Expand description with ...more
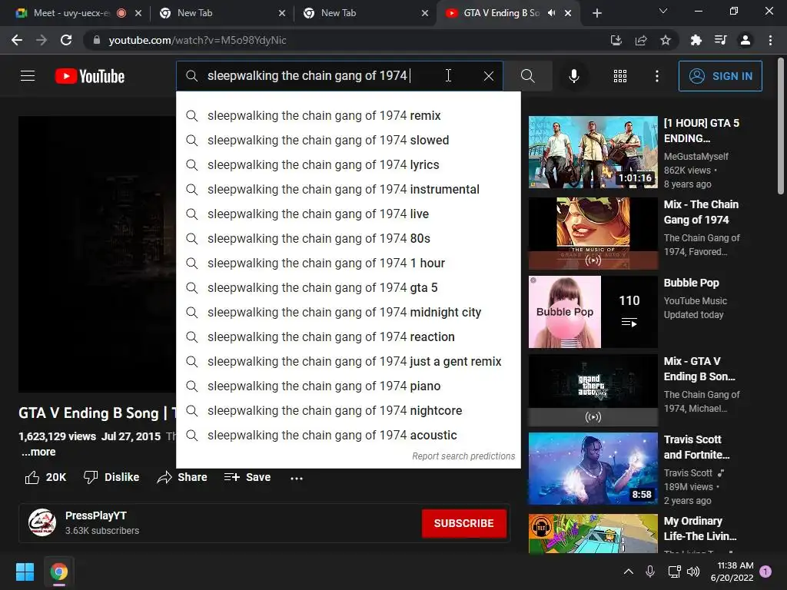 click(x=38, y=452)
